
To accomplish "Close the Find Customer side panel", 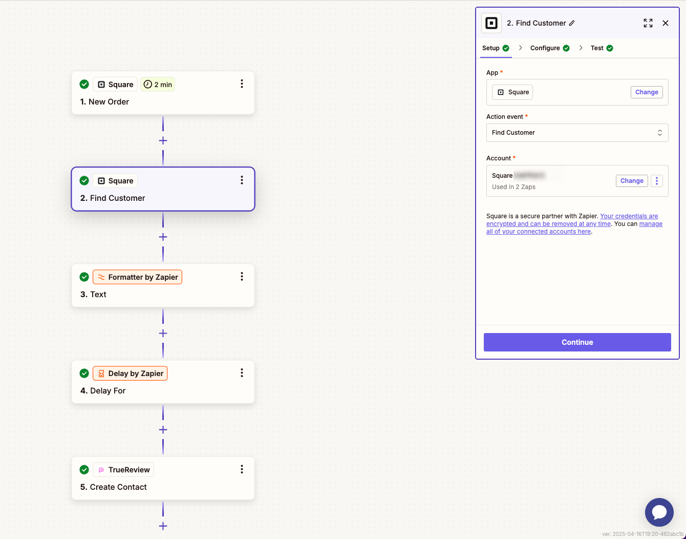I will point(666,23).
